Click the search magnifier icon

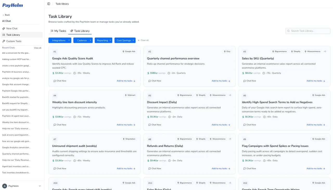pos(288,31)
